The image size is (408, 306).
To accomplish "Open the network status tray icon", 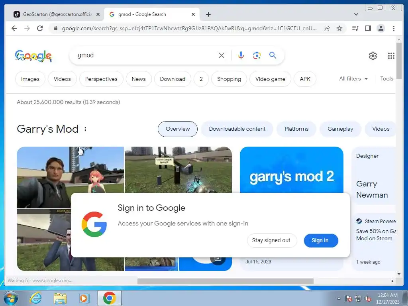I will 358,298.
